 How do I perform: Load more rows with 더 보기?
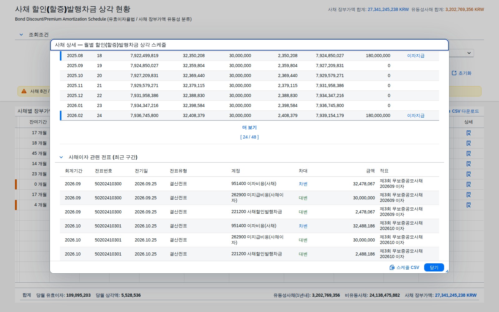pos(249,127)
